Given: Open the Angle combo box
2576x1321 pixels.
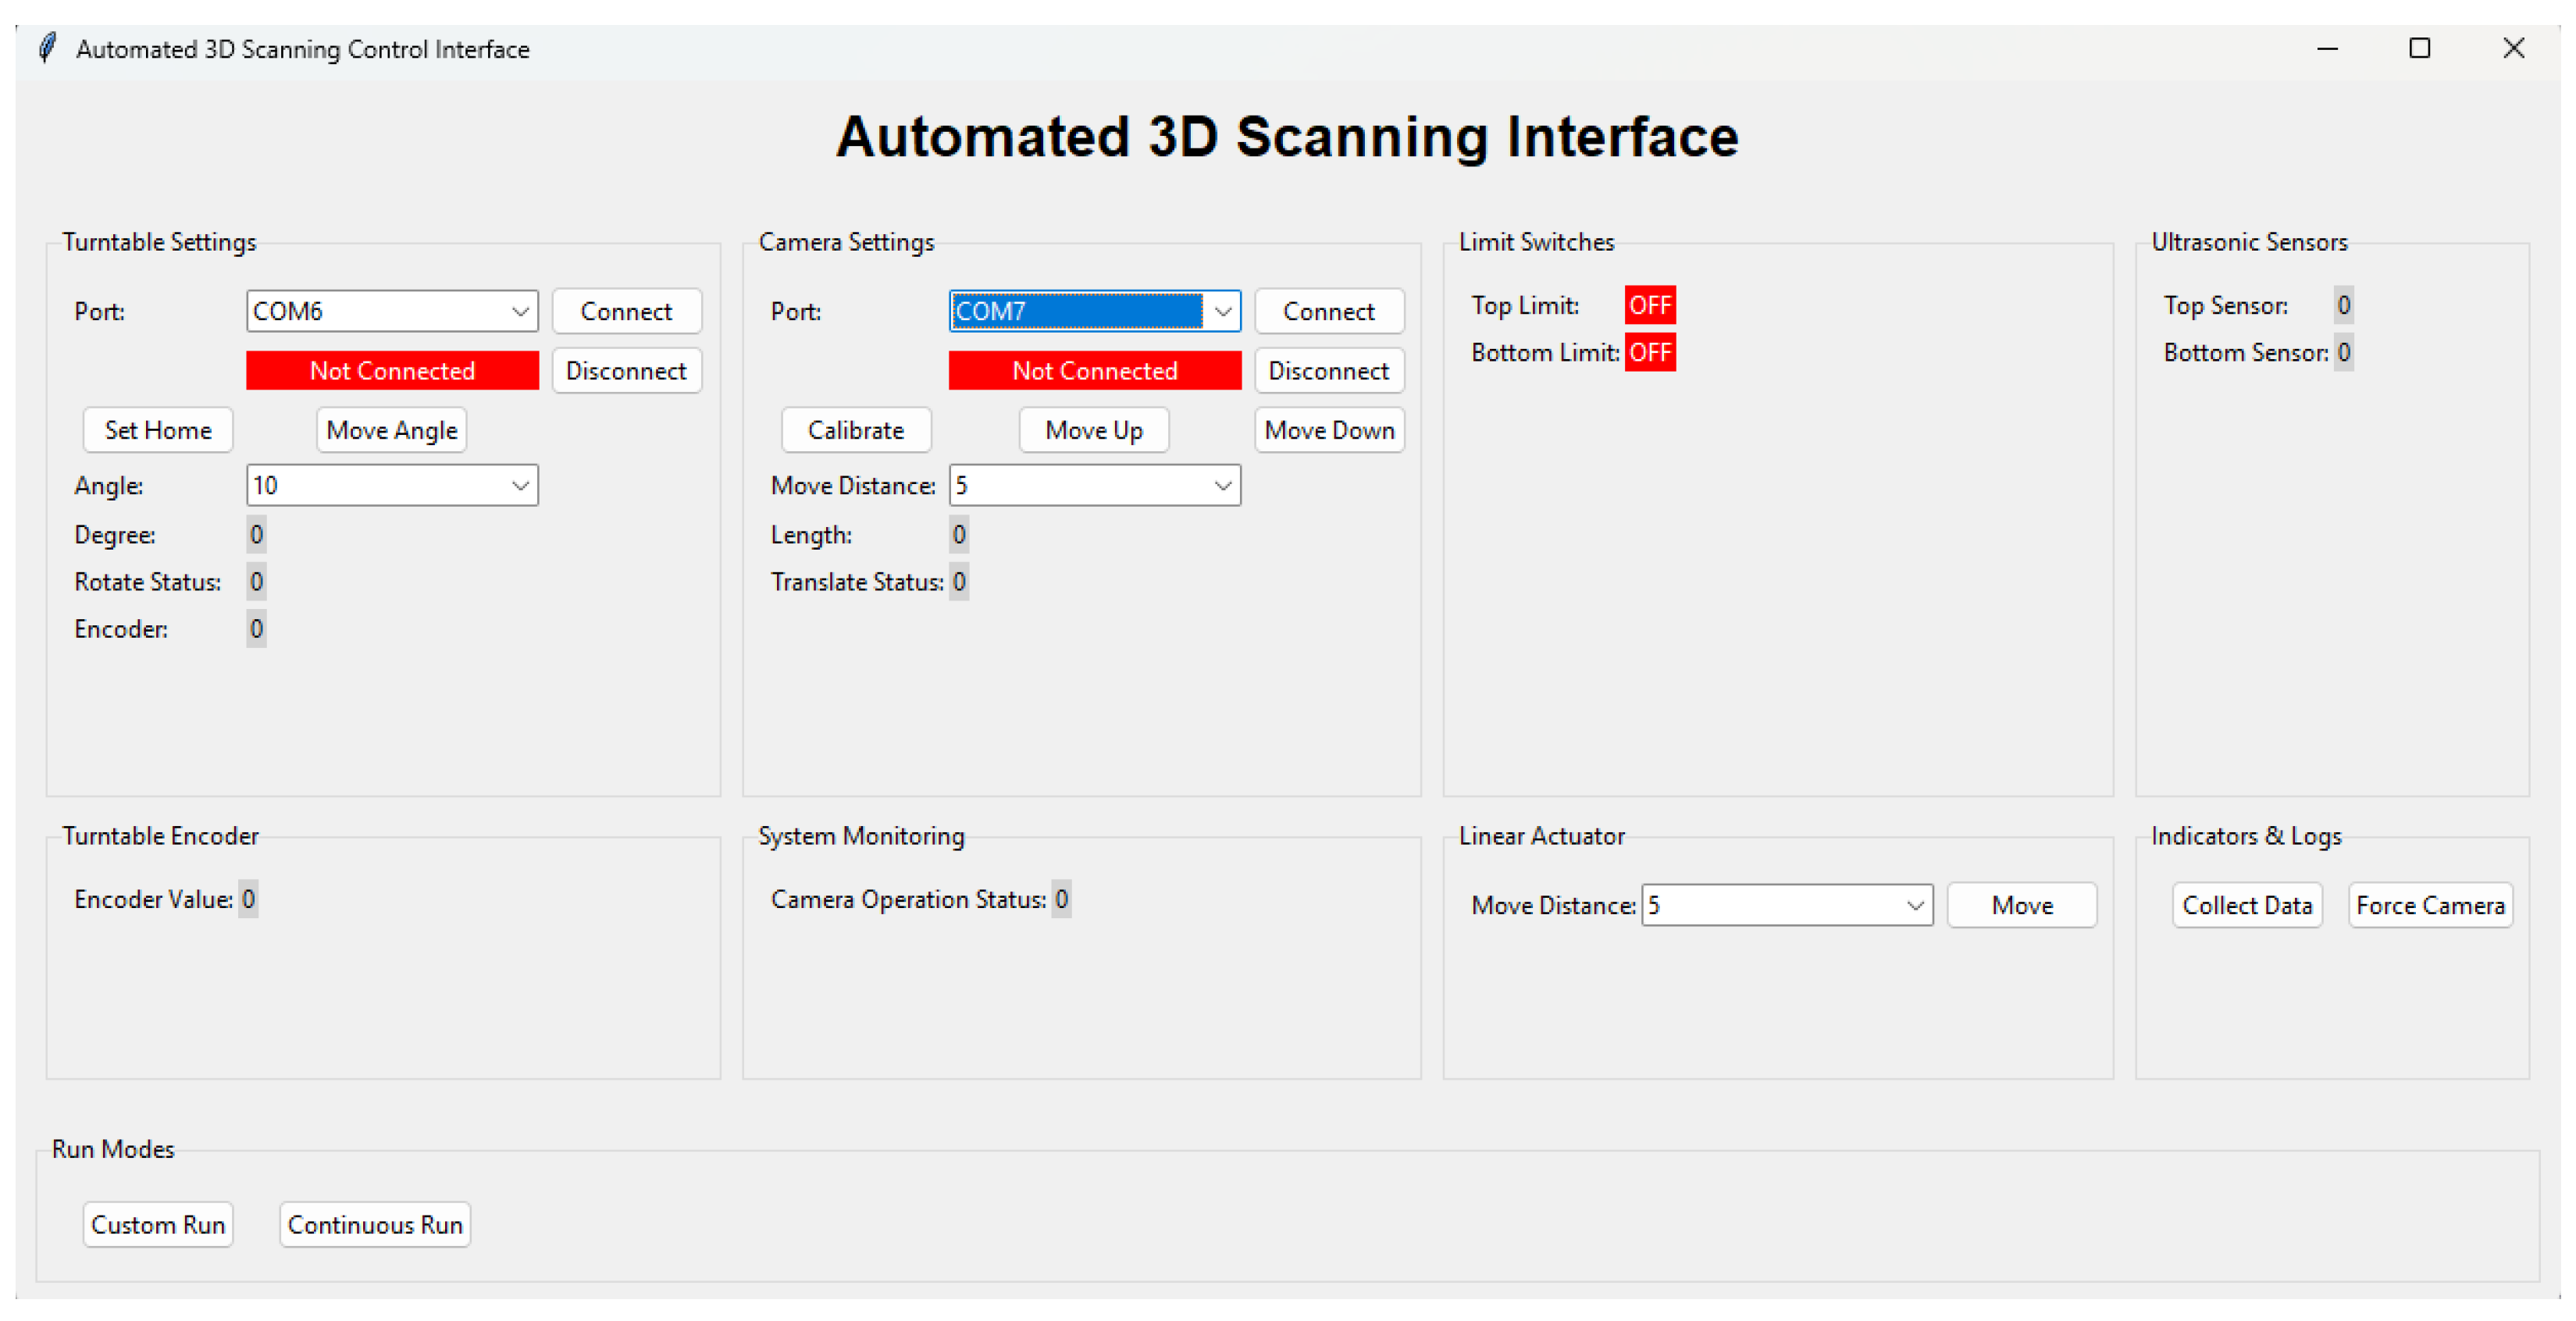Looking at the screenshot, I should point(519,485).
